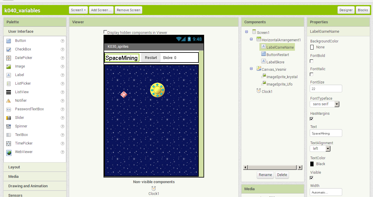The height and width of the screenshot is (197, 373).
Task: Collapse the User Interface palette section
Action: pos(35,31)
